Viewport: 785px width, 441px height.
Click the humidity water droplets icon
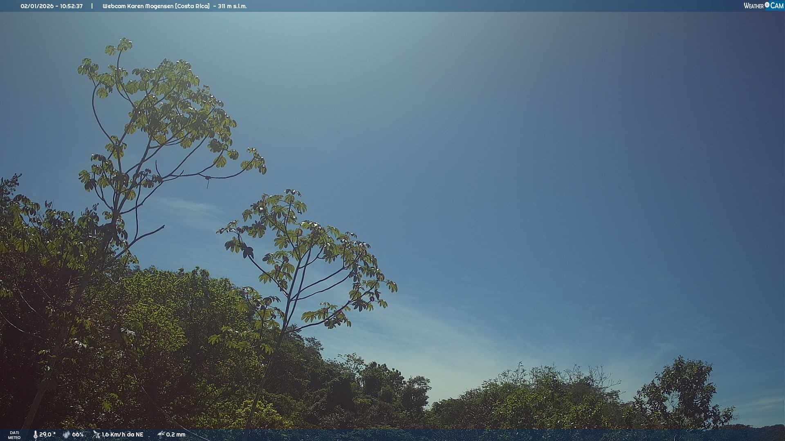coord(66,435)
